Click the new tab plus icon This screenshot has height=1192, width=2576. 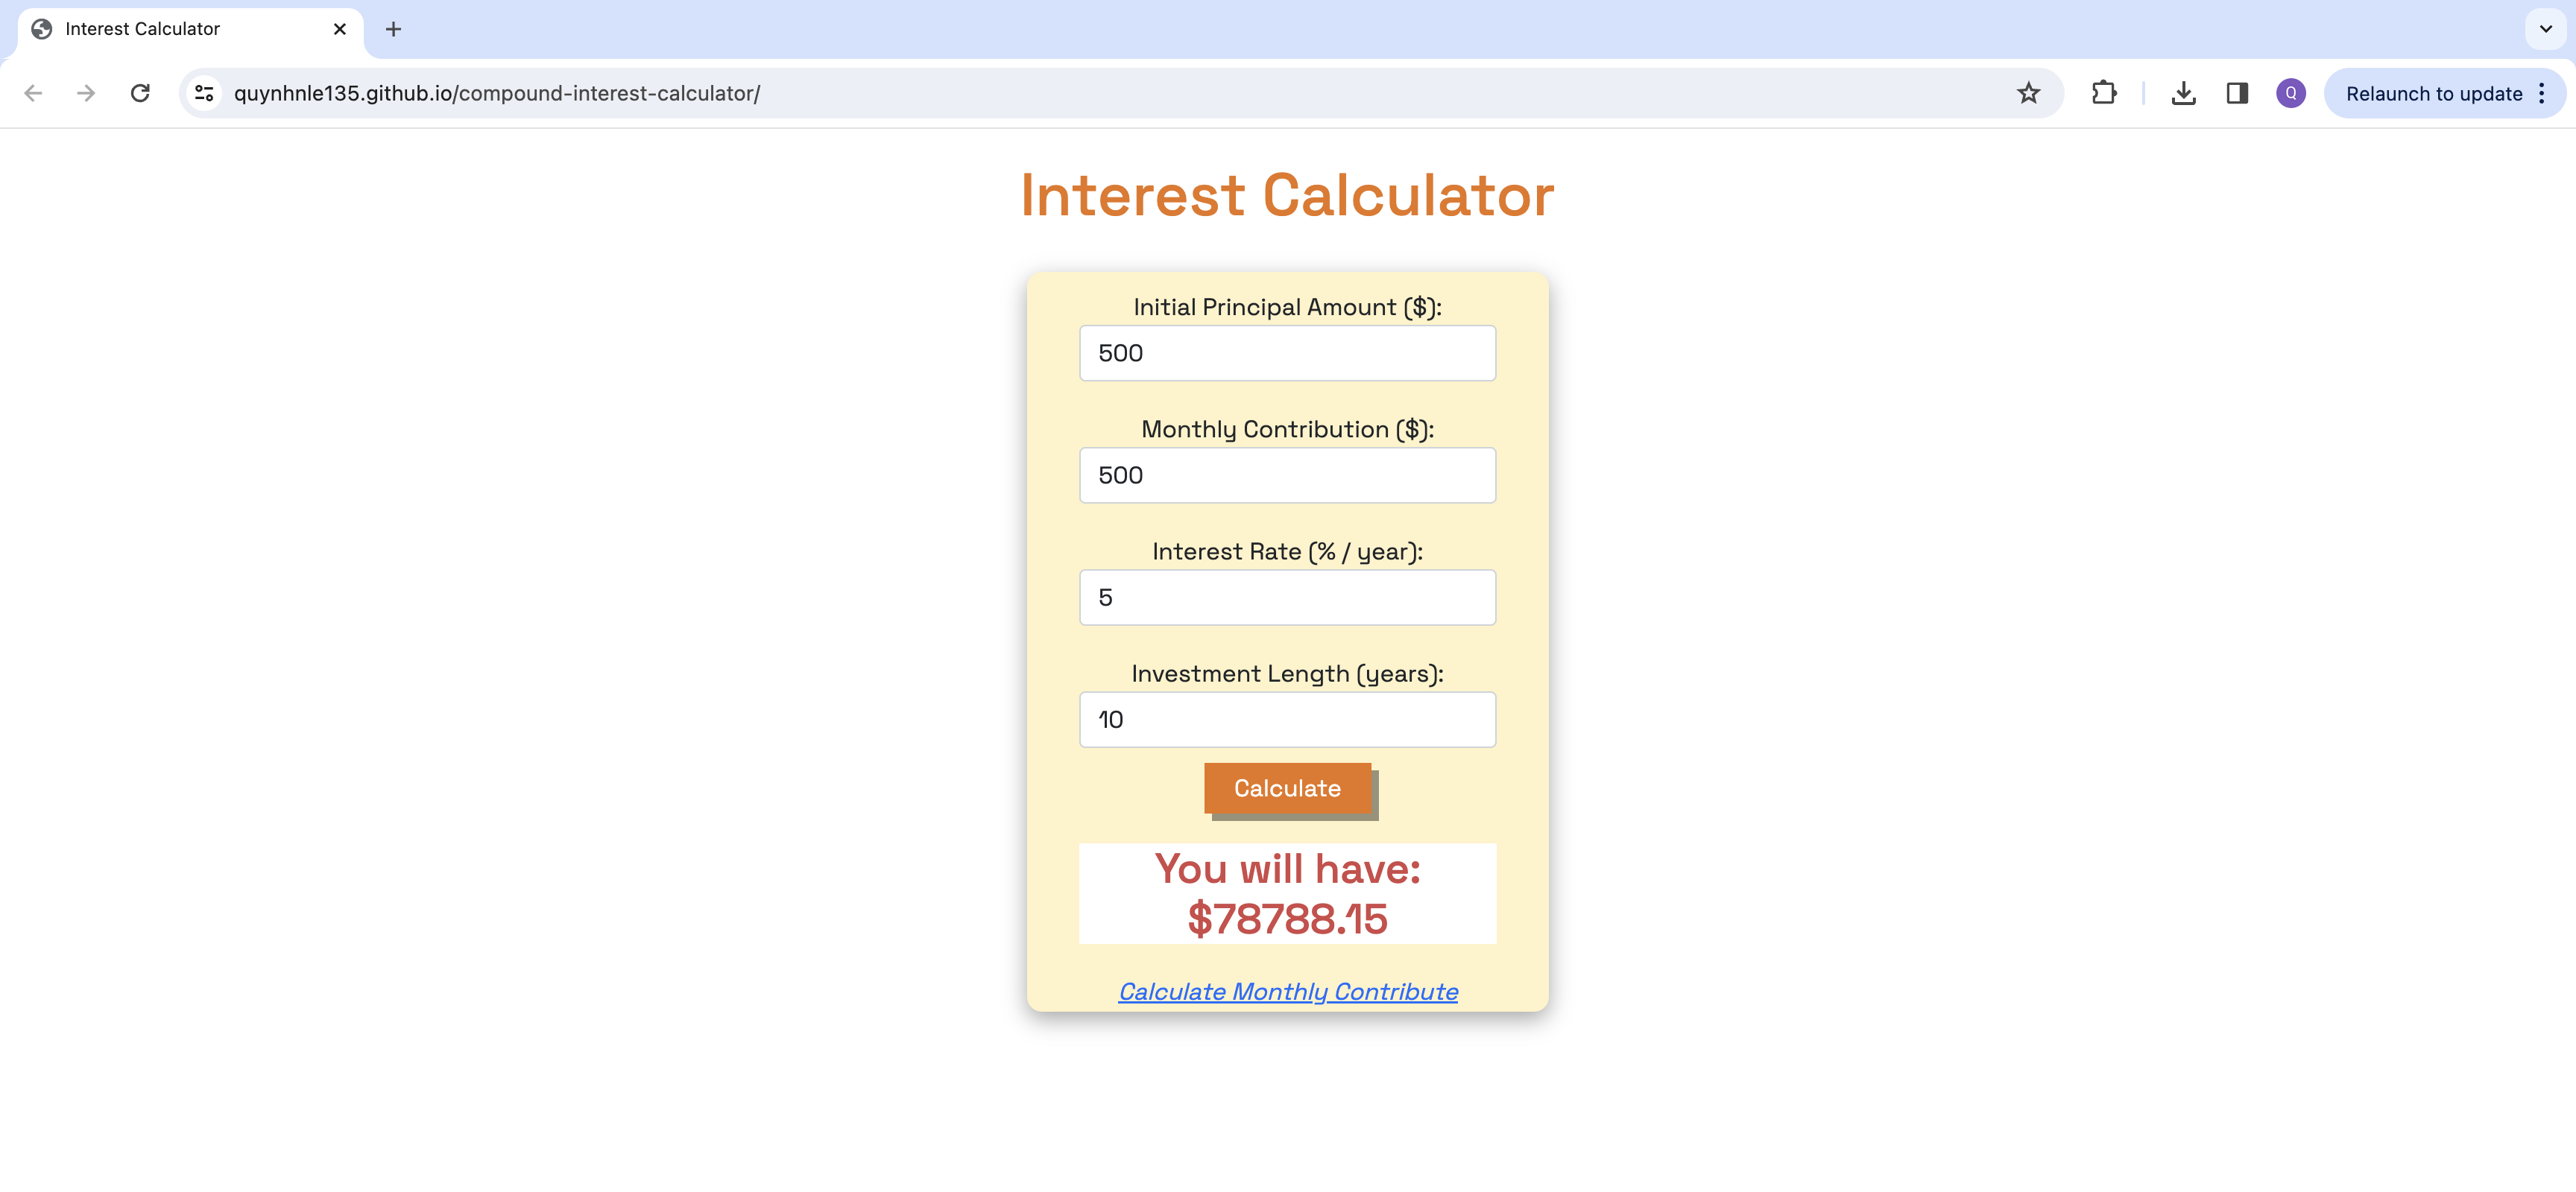pos(394,28)
